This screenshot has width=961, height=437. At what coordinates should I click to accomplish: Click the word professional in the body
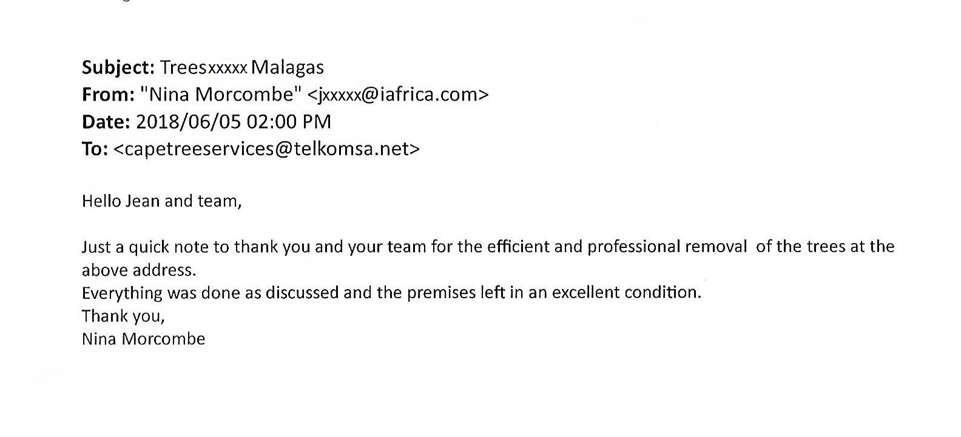point(633,247)
